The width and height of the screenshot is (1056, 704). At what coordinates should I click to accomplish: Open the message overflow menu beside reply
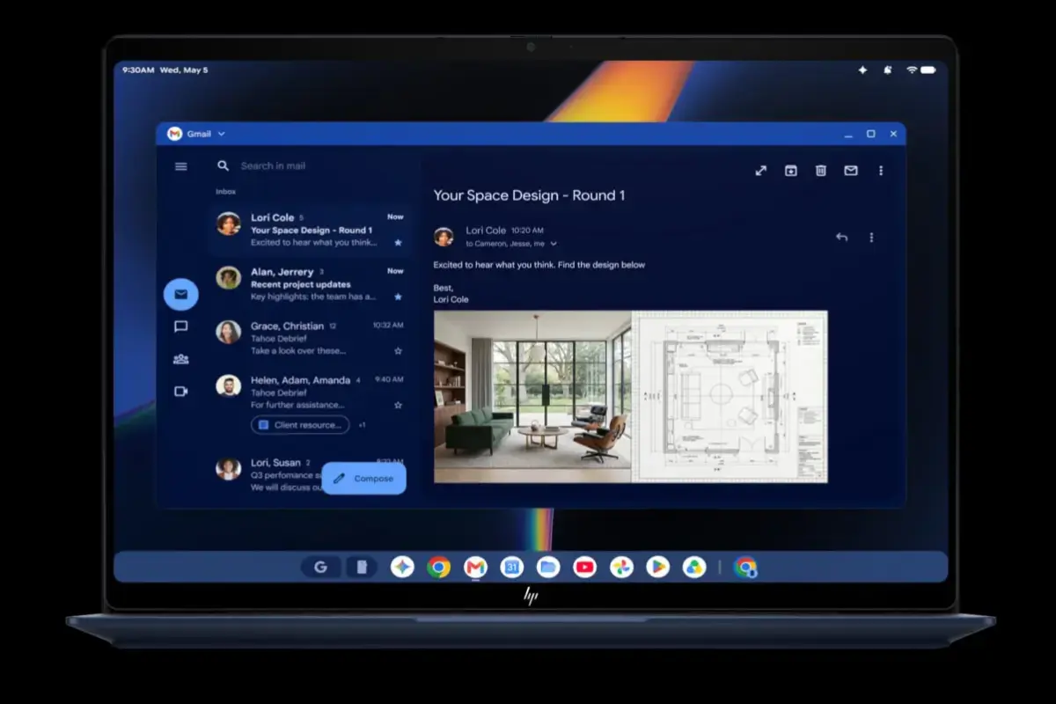pos(872,237)
